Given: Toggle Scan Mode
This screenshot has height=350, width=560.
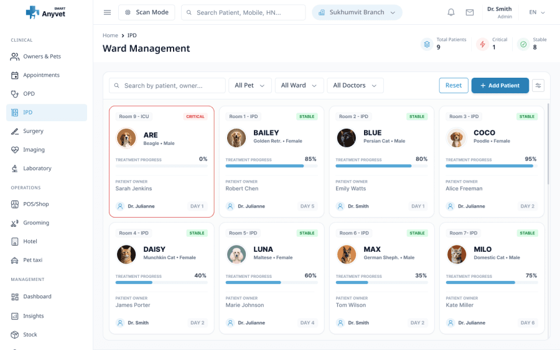Looking at the screenshot, I should [146, 12].
